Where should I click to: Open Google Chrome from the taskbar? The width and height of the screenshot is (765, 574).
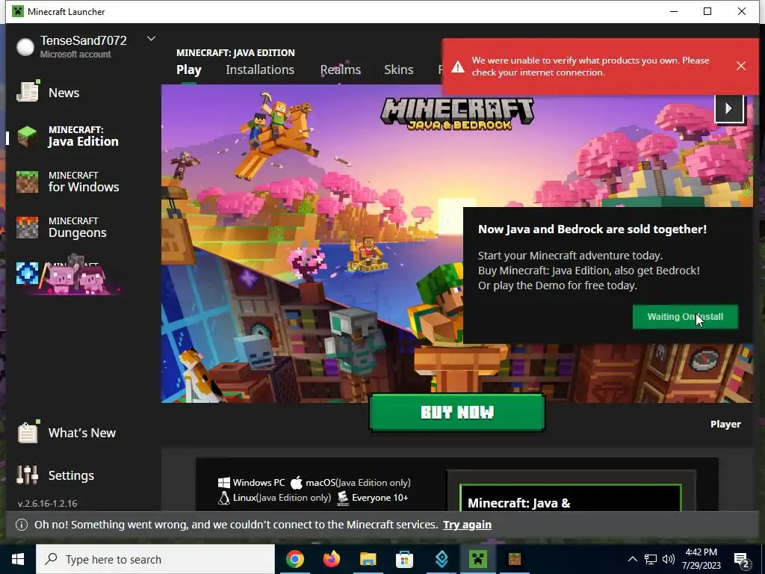tap(294, 559)
